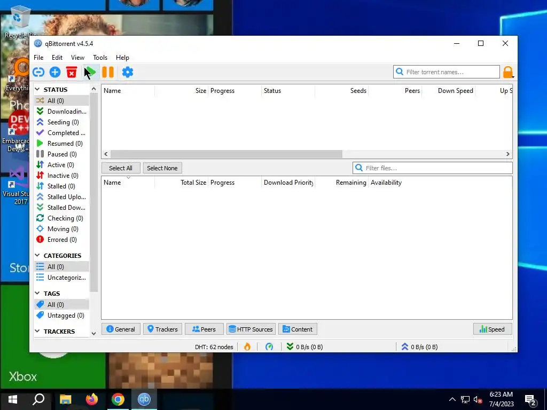Click the orange Pause toolbar icon
This screenshot has width=547, height=410.
pos(108,72)
